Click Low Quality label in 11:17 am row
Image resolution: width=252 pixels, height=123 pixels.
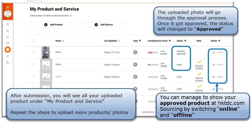click(164, 52)
